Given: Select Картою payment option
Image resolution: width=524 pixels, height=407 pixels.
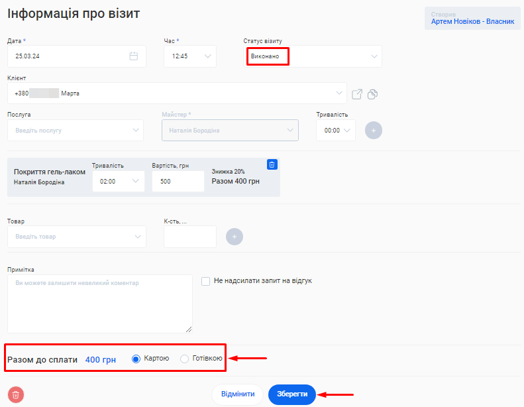Looking at the screenshot, I should pyautogui.click(x=136, y=359).
